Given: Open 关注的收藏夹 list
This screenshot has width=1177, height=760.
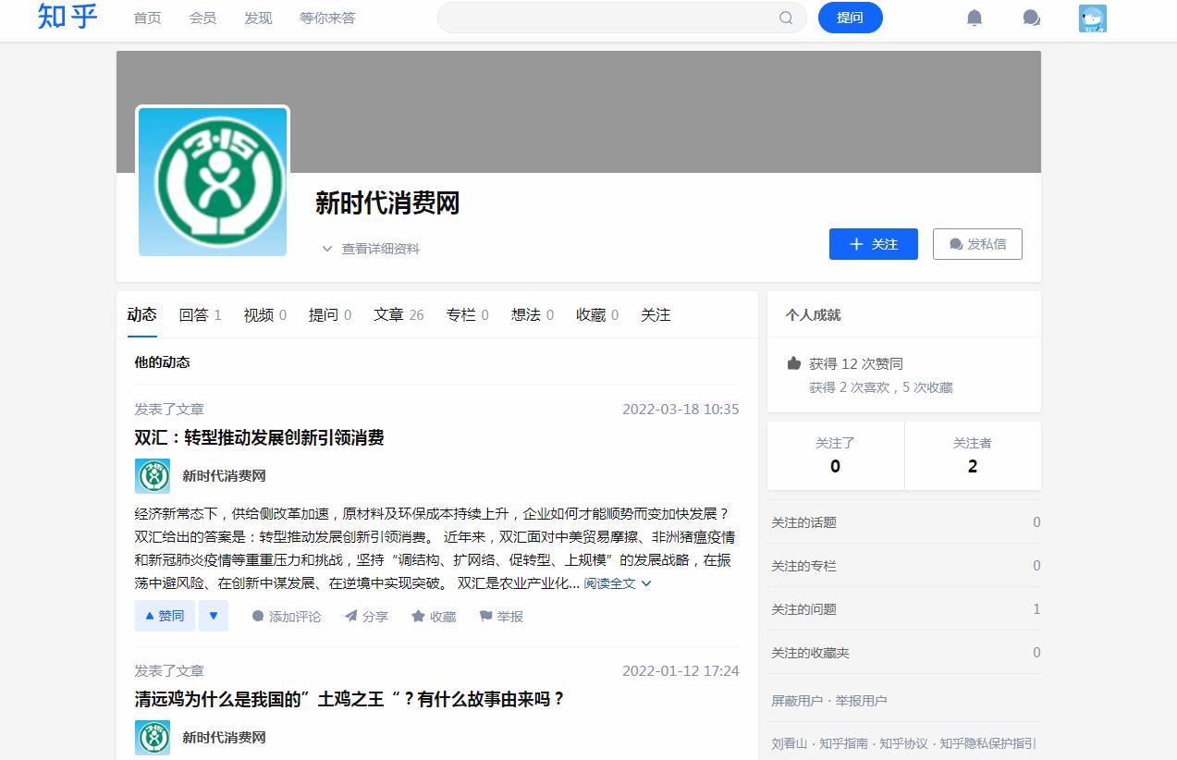Looking at the screenshot, I should (905, 653).
